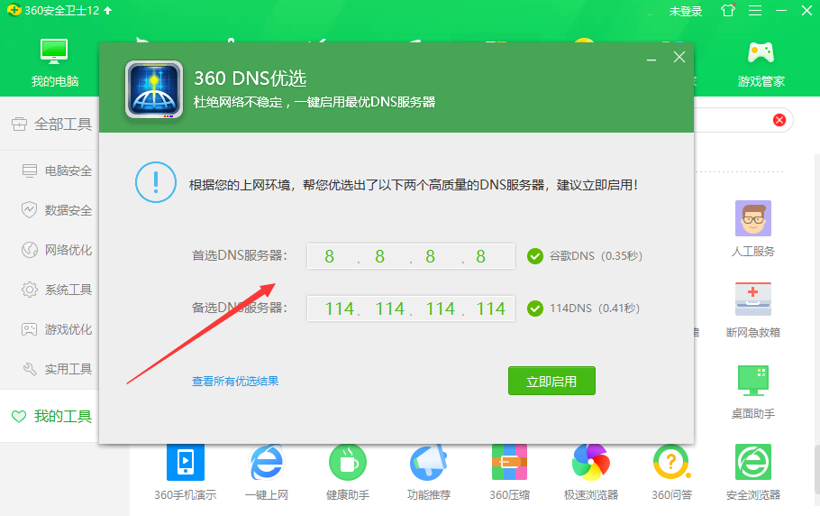
Task: Clear search box with red X
Action: [779, 120]
